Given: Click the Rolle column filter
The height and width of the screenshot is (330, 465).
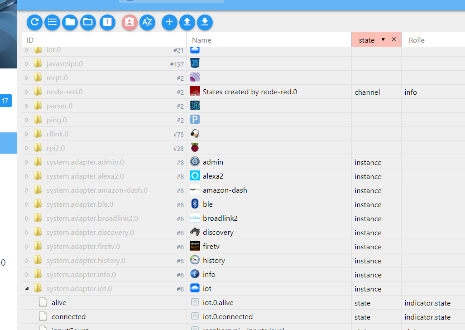Looking at the screenshot, I should coord(433,40).
